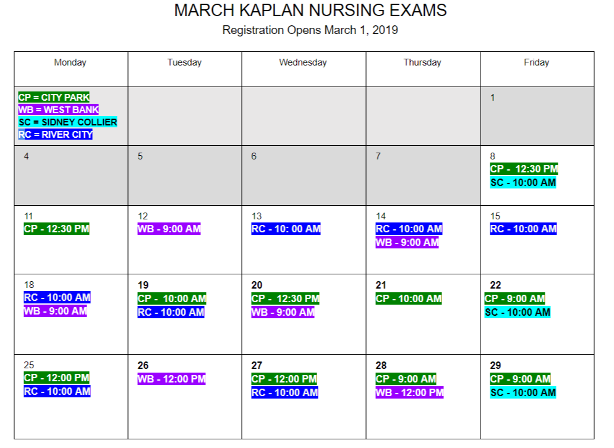Screen dimensions: 614x448
Task: Click the CP 12:30 PM entry on March 11
Action: tap(56, 229)
